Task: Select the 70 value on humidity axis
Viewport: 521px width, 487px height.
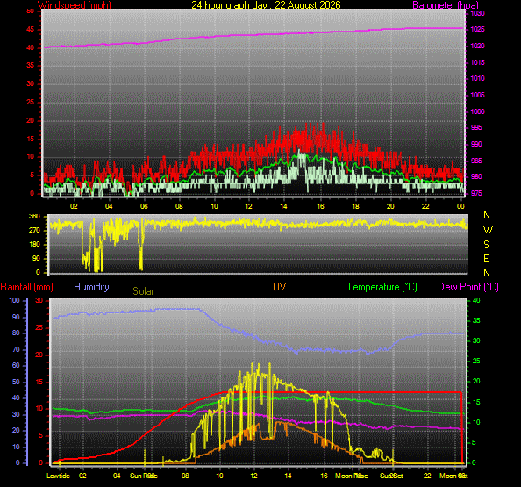Action: pyautogui.click(x=16, y=349)
